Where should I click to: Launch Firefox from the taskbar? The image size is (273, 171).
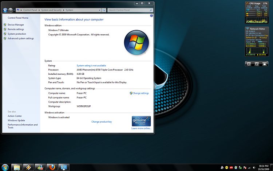(x=52, y=167)
